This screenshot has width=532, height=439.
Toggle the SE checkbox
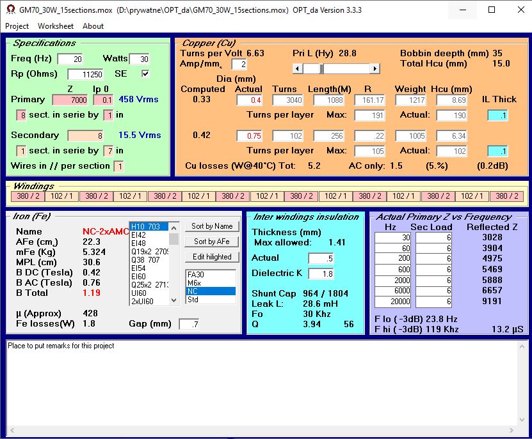click(145, 73)
